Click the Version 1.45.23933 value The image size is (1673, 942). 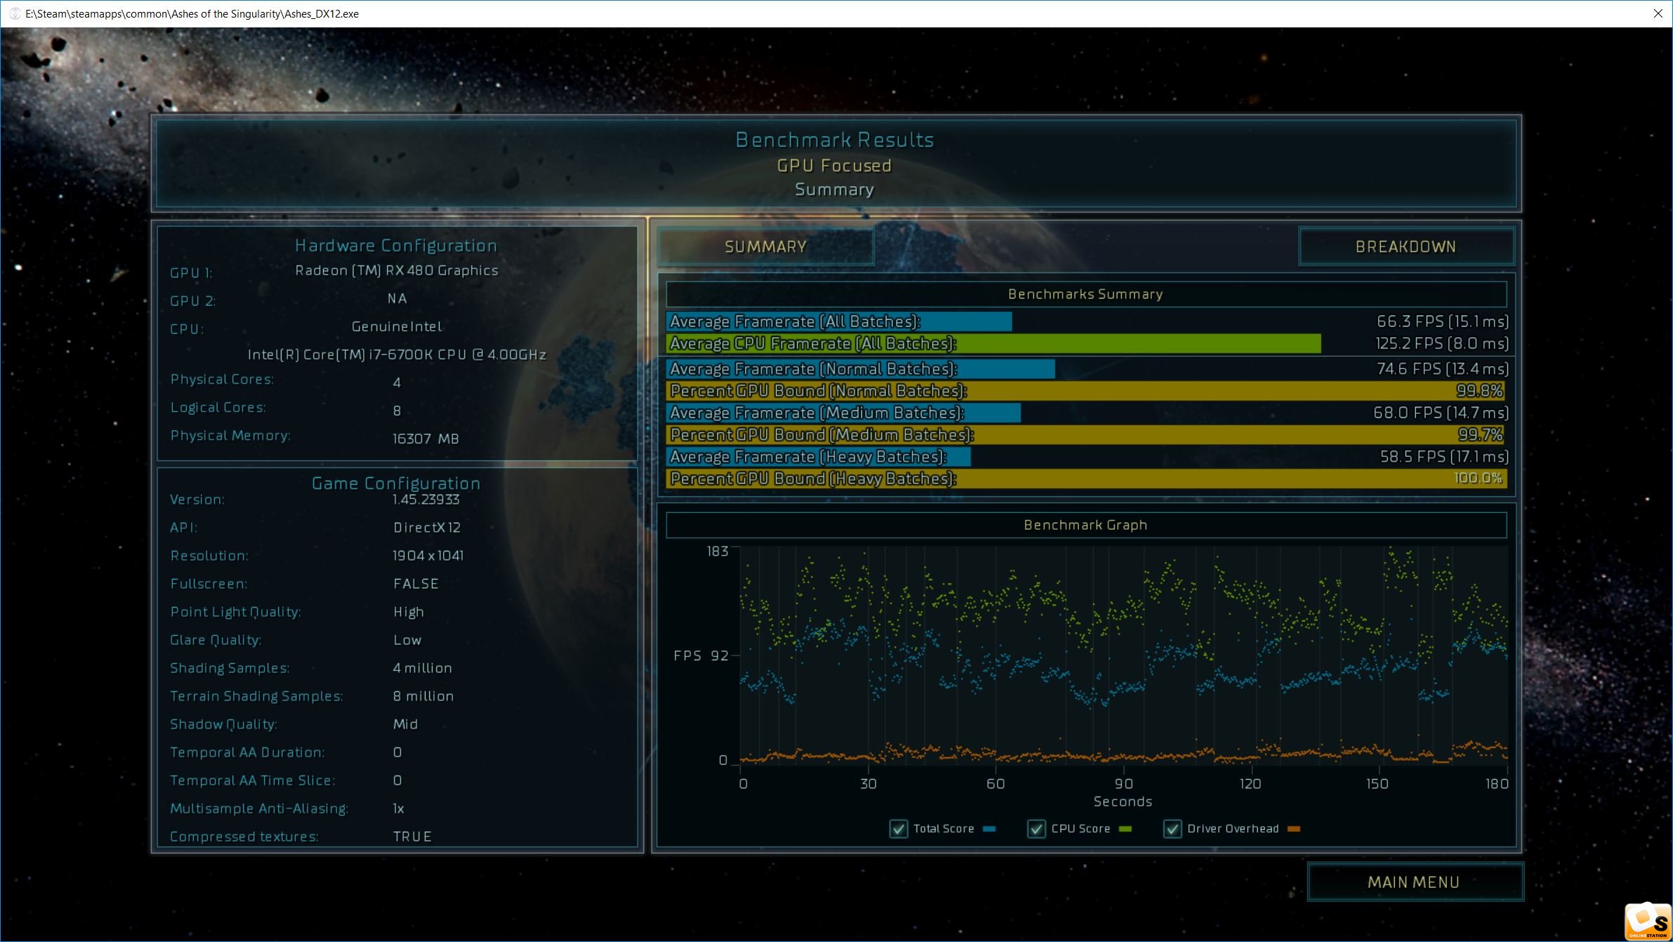tap(426, 499)
